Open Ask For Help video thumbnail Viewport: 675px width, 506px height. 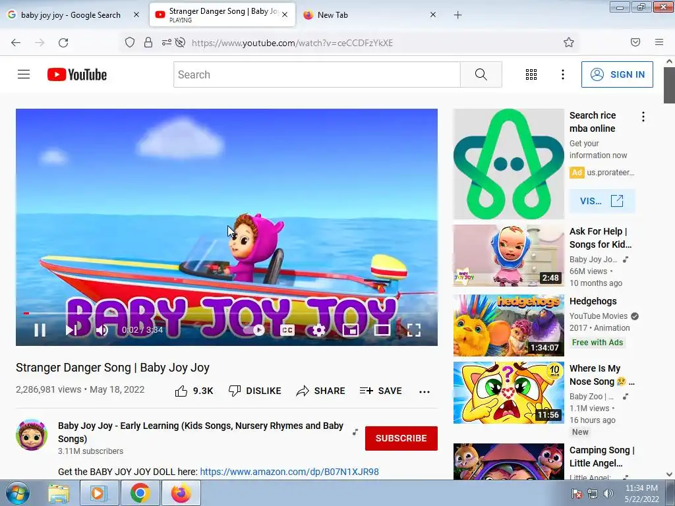(508, 255)
